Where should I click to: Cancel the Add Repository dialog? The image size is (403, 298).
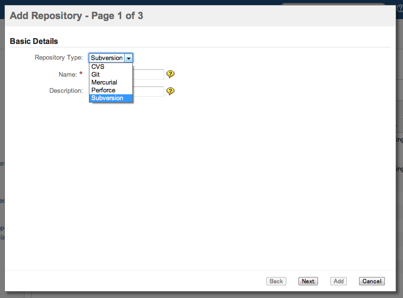tap(372, 281)
